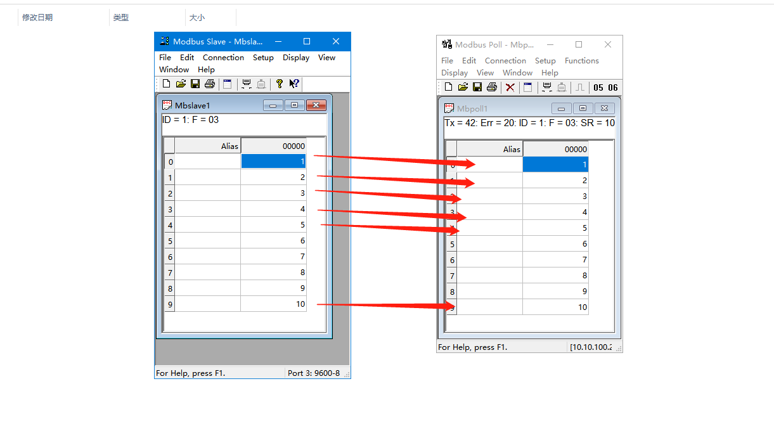774x438 pixels.
Task: Open the Setup menu in Modbus Poll
Action: click(545, 61)
